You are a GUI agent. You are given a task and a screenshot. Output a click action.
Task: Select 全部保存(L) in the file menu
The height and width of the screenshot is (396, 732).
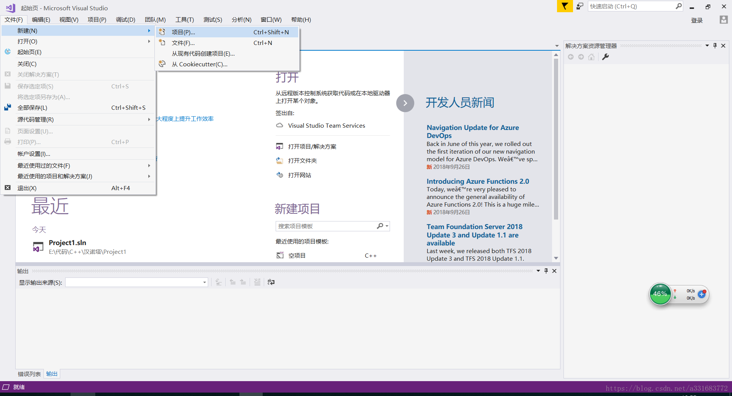point(79,107)
